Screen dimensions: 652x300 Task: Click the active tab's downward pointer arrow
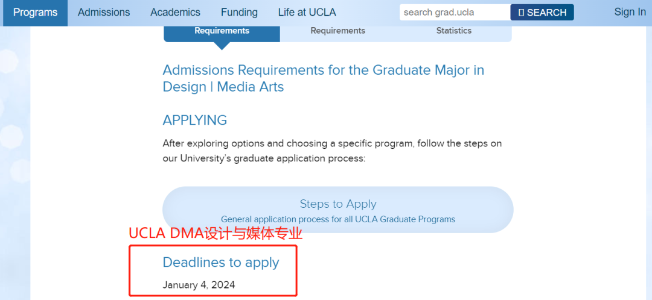222,46
